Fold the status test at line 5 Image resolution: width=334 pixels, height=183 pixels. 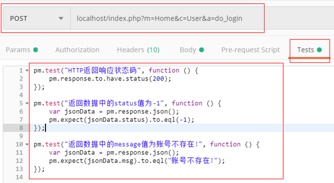[27, 103]
